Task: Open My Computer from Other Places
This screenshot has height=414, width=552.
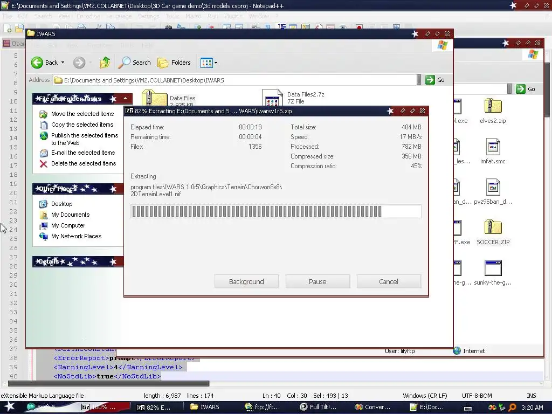Action: pos(68,226)
